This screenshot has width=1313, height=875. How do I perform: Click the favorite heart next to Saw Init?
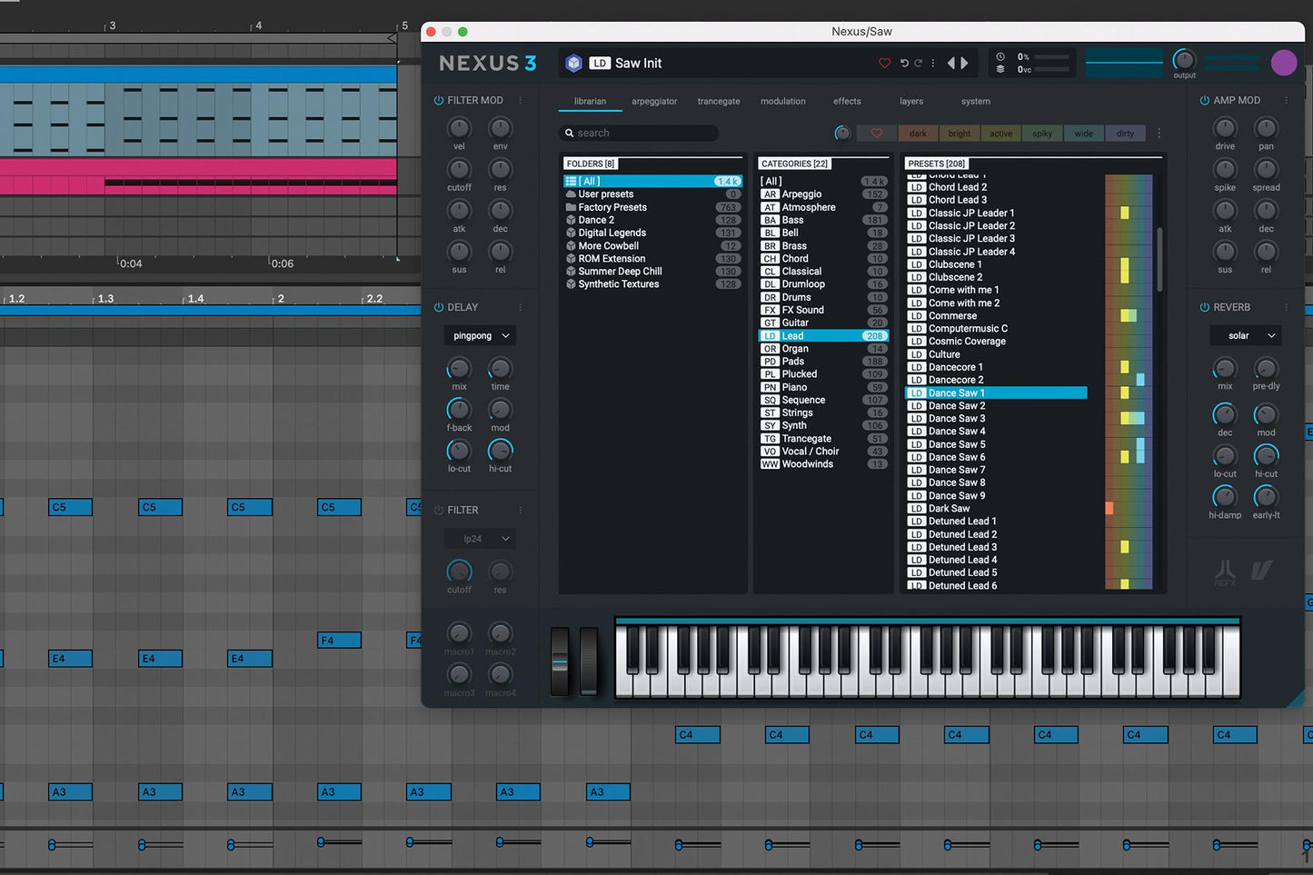pyautogui.click(x=884, y=63)
